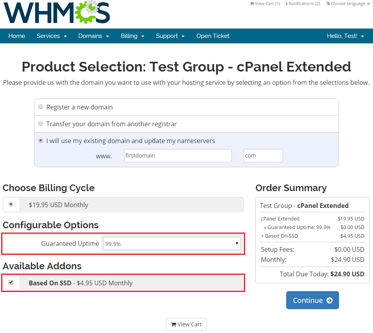Open the Support menu
The image size is (373, 333).
pyautogui.click(x=170, y=36)
